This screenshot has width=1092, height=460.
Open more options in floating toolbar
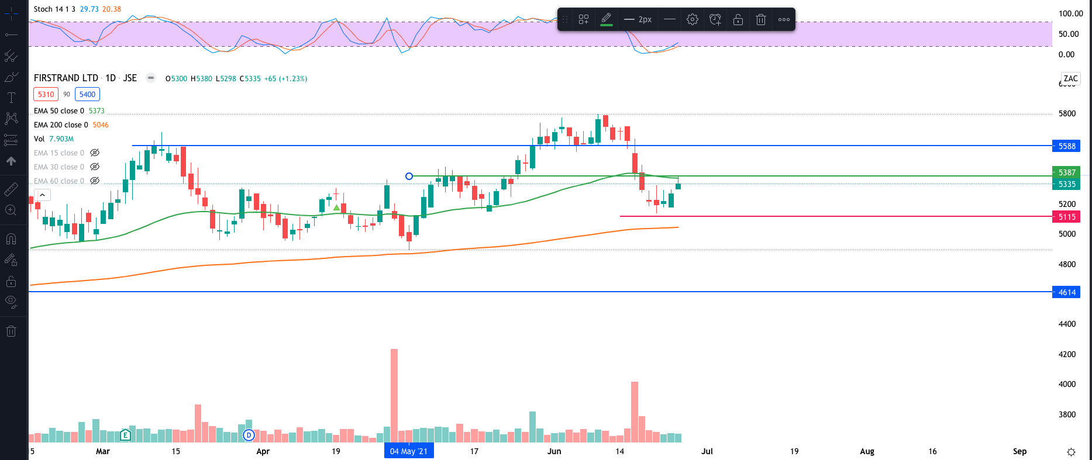784,19
